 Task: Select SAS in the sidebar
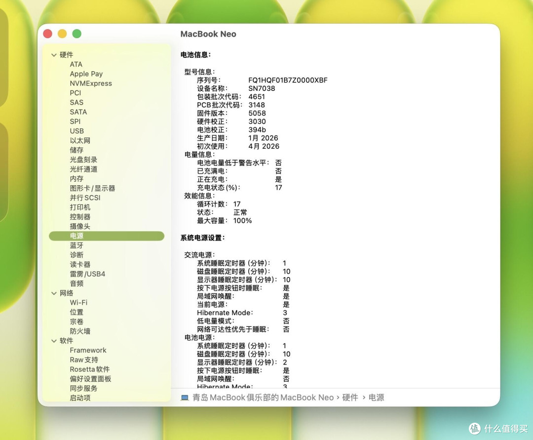point(76,102)
